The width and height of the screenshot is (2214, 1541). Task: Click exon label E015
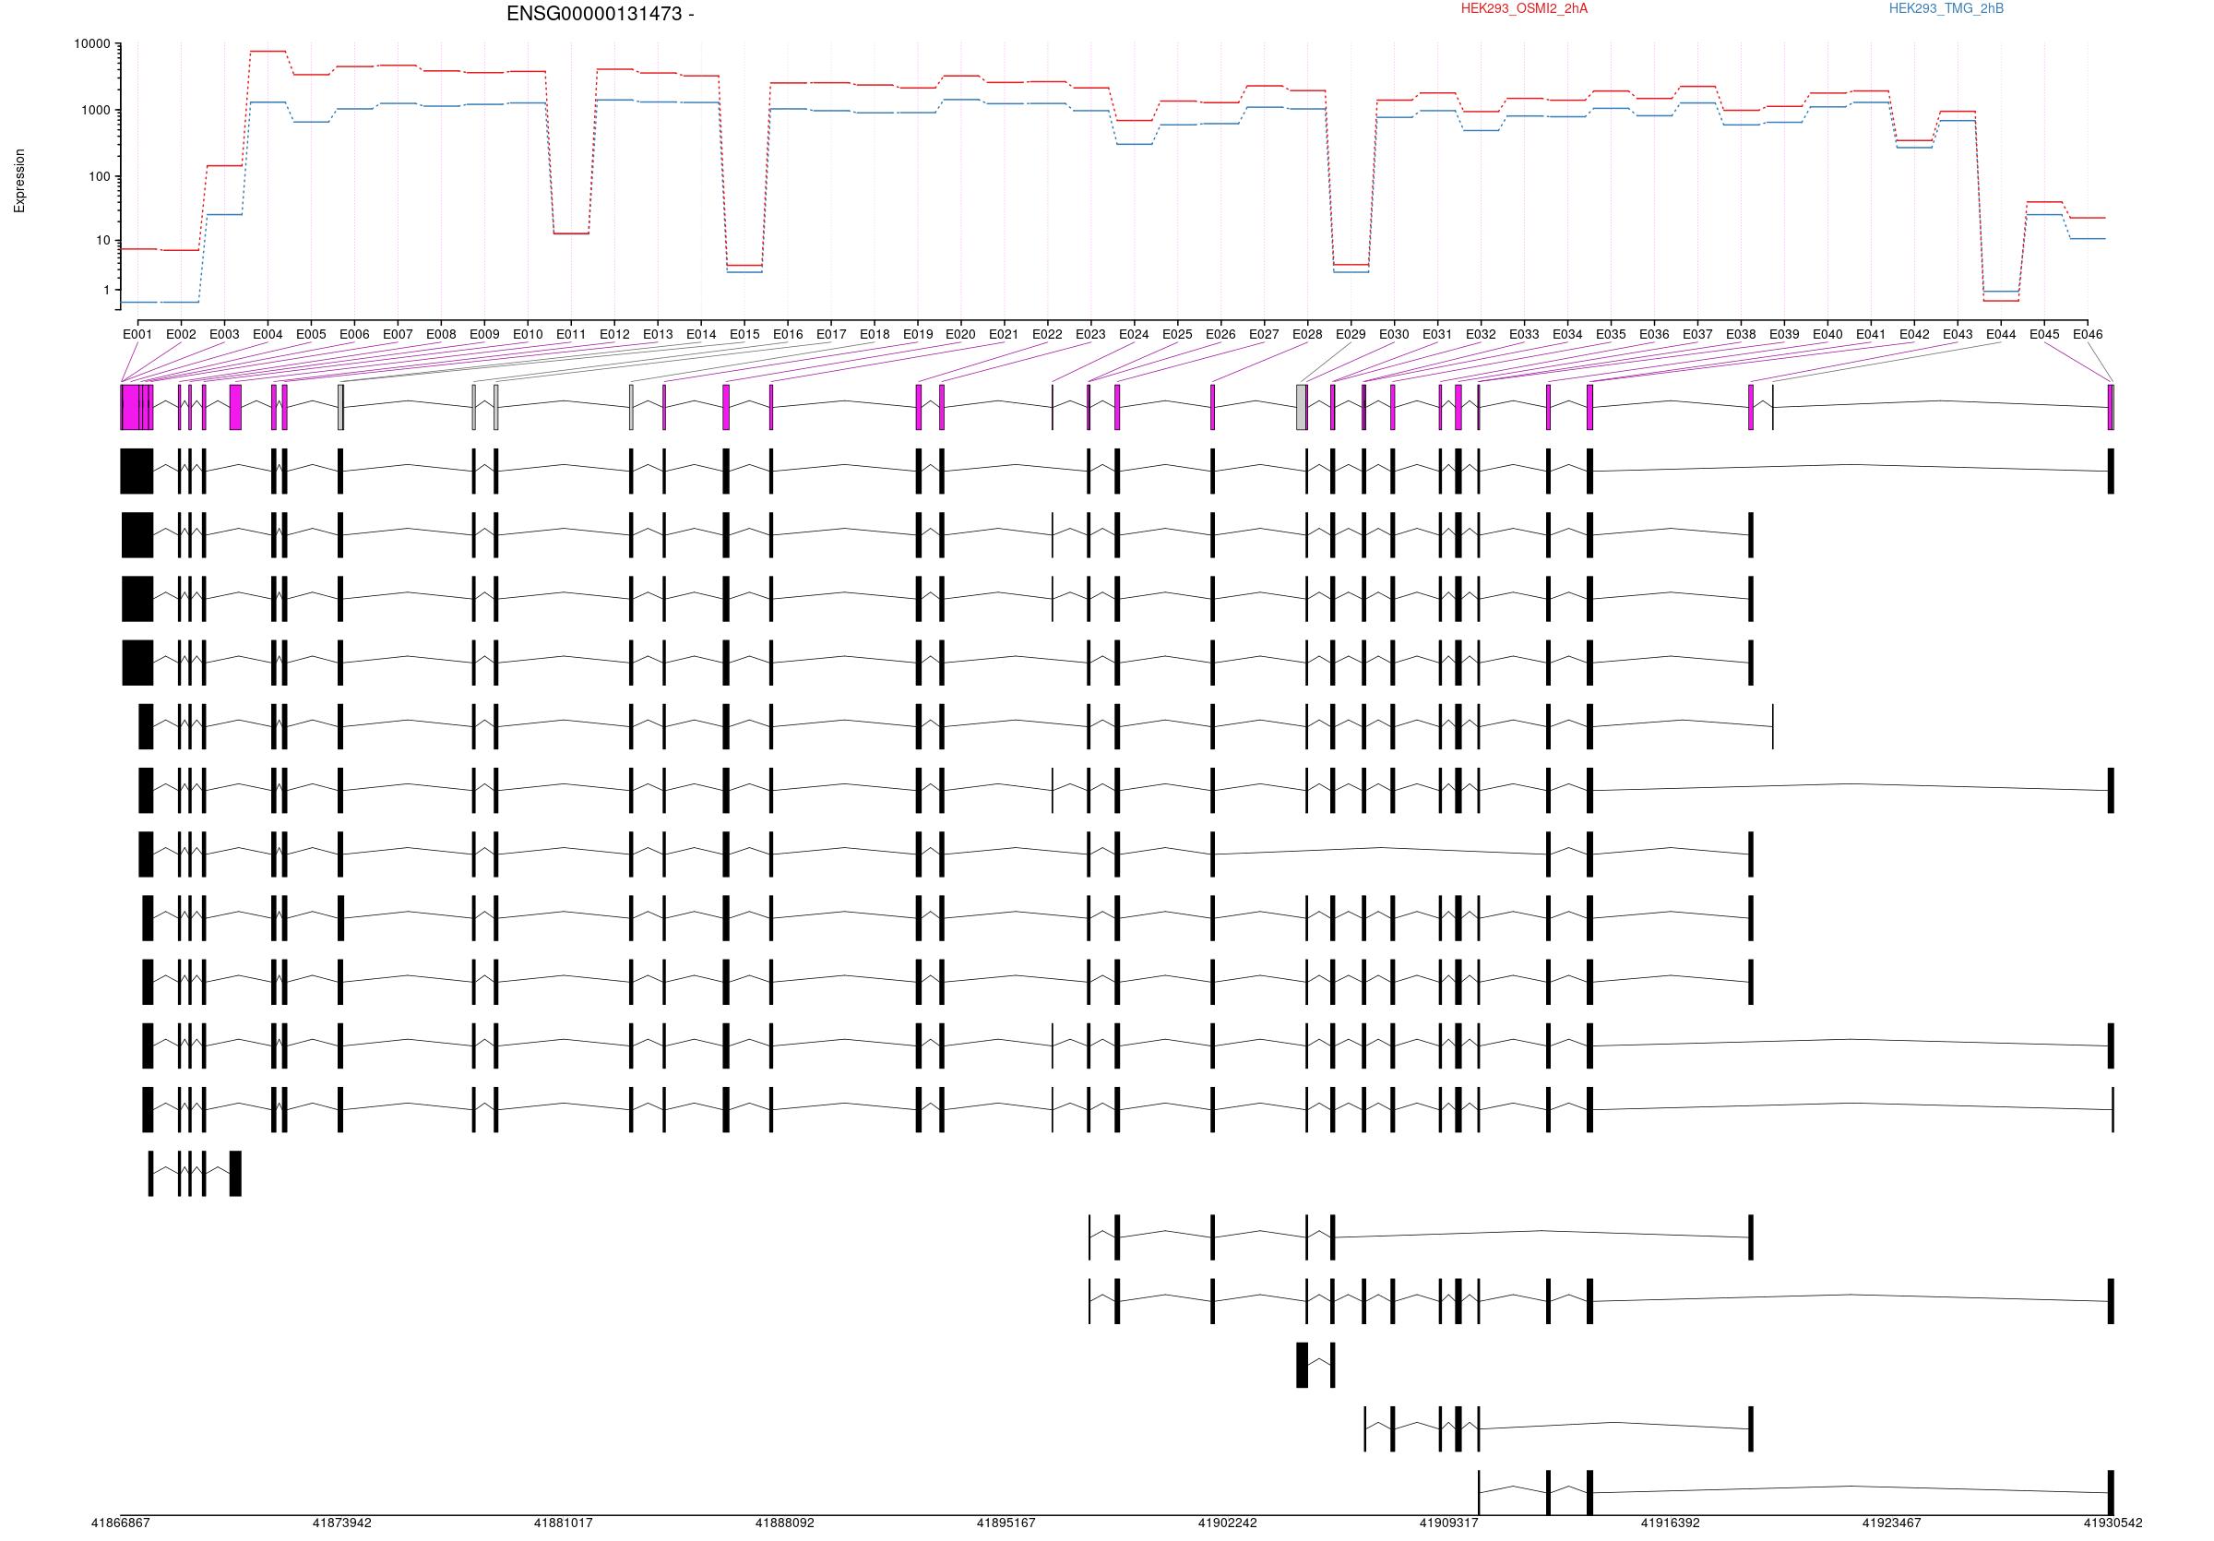(x=744, y=335)
